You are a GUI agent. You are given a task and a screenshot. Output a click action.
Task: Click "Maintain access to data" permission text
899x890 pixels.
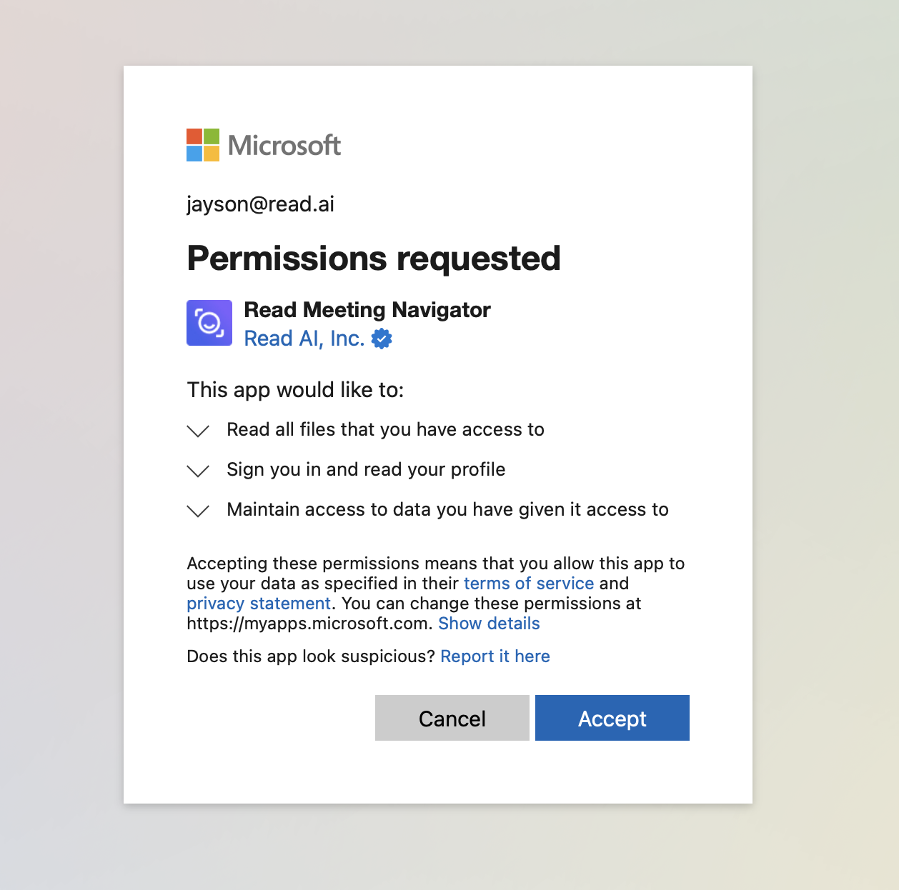(x=447, y=509)
